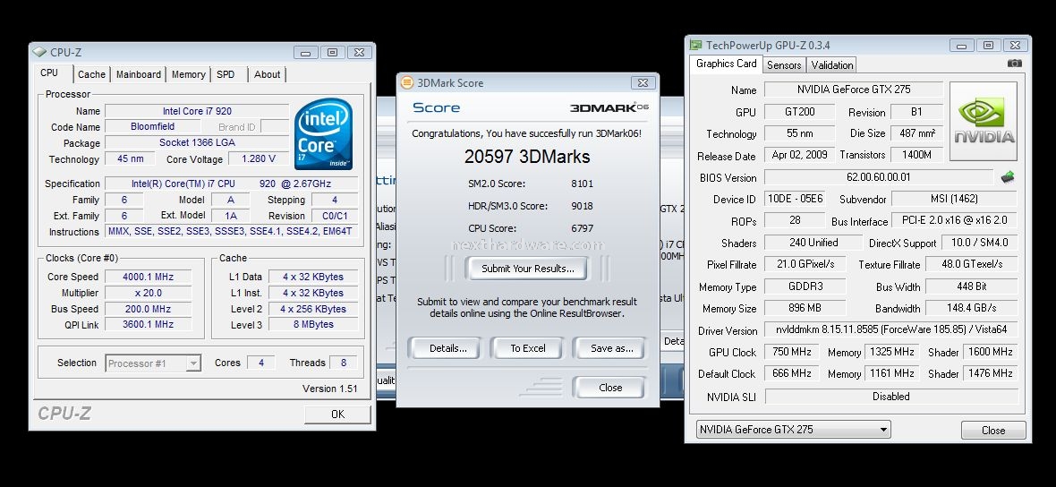Viewport: 1056px width, 487px height.
Task: Click the Bloomfield code name value
Action: pos(152,126)
